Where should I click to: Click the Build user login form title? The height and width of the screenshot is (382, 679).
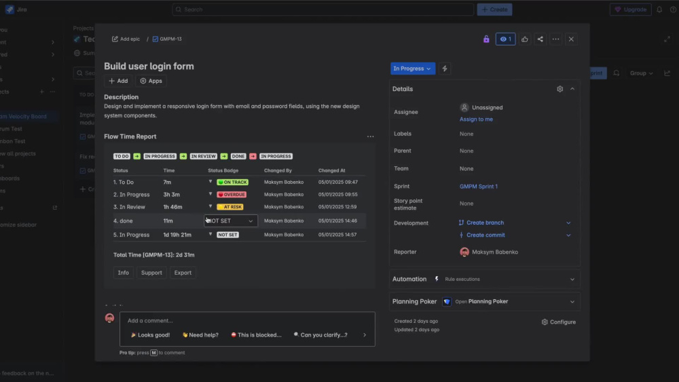pyautogui.click(x=149, y=66)
